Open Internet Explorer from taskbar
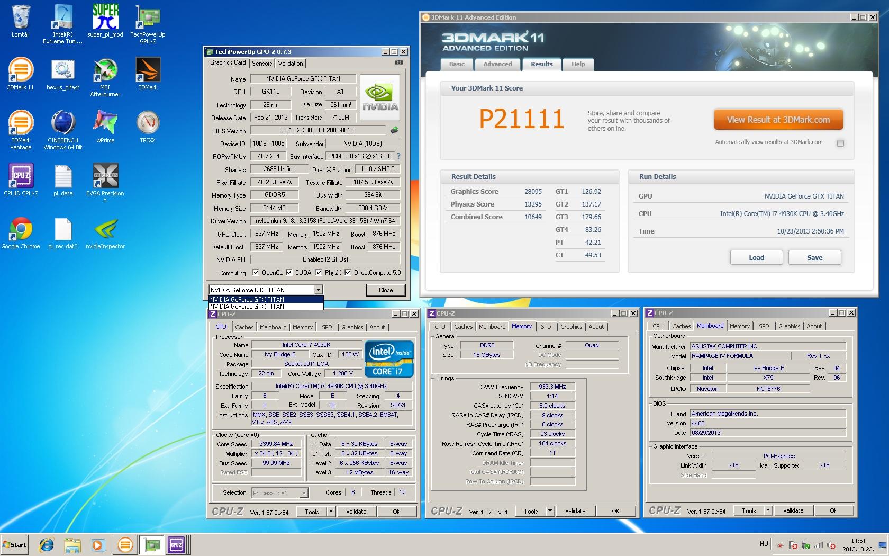The height and width of the screenshot is (556, 889). click(47, 544)
